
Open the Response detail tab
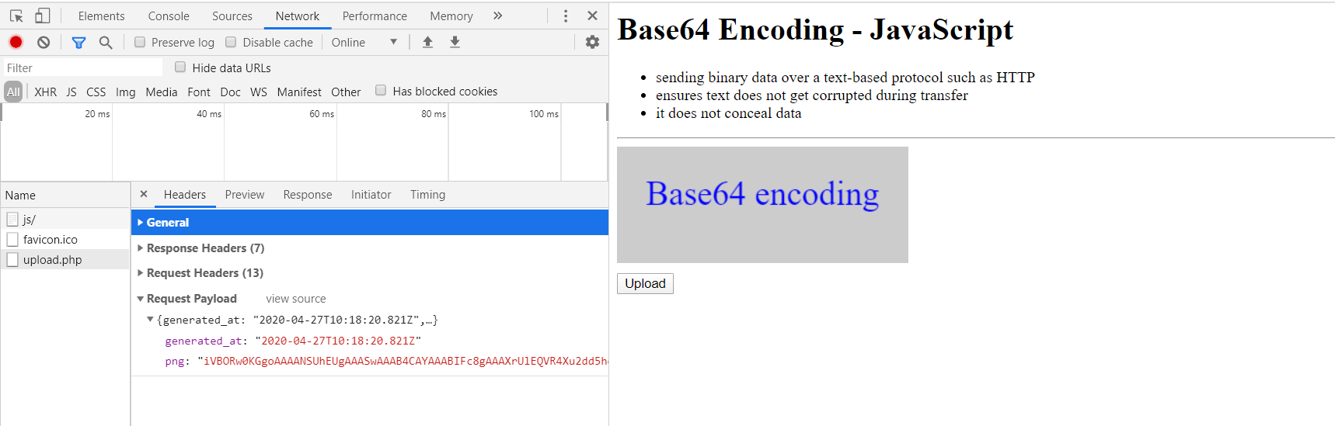308,194
